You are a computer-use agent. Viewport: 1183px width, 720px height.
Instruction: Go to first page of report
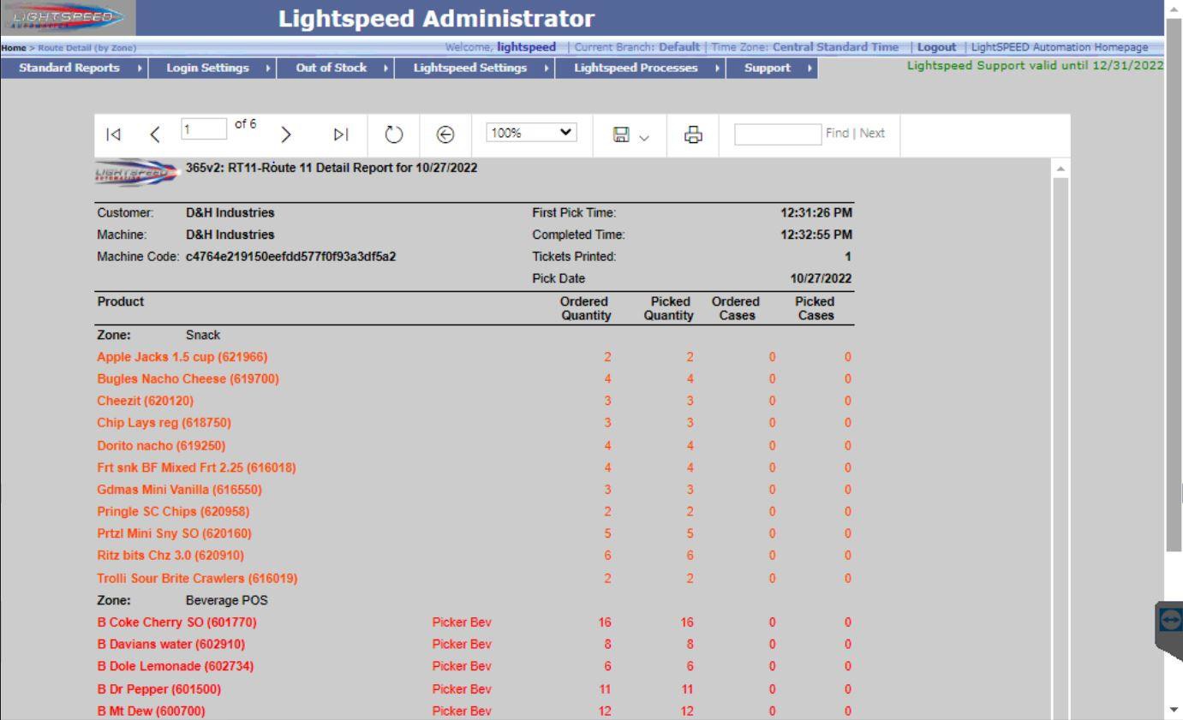click(112, 134)
